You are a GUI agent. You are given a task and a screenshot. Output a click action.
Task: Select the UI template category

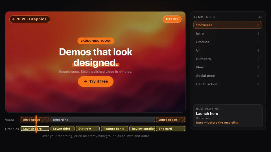click(x=228, y=50)
